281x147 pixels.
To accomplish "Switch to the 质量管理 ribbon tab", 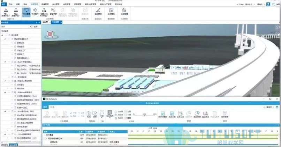I will 45,4.
